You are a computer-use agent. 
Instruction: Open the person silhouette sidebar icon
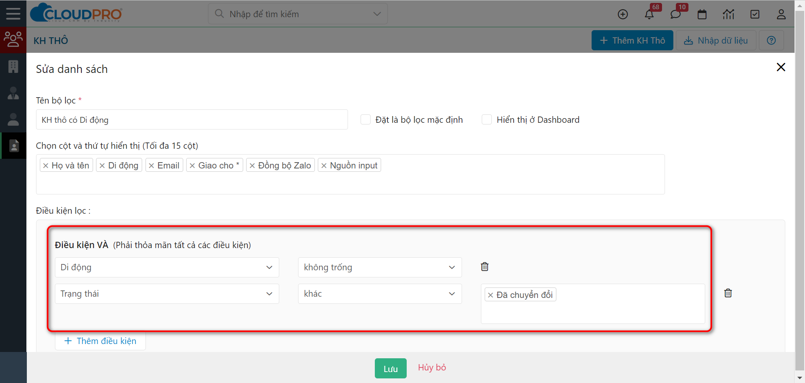pos(13,119)
